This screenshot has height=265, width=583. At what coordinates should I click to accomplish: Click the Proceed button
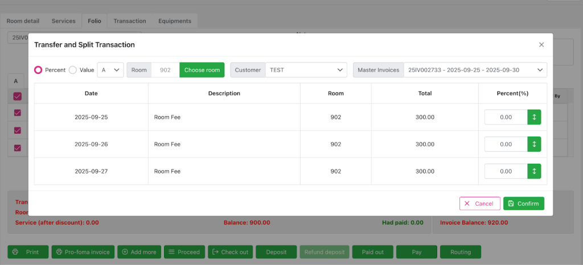pos(184,252)
